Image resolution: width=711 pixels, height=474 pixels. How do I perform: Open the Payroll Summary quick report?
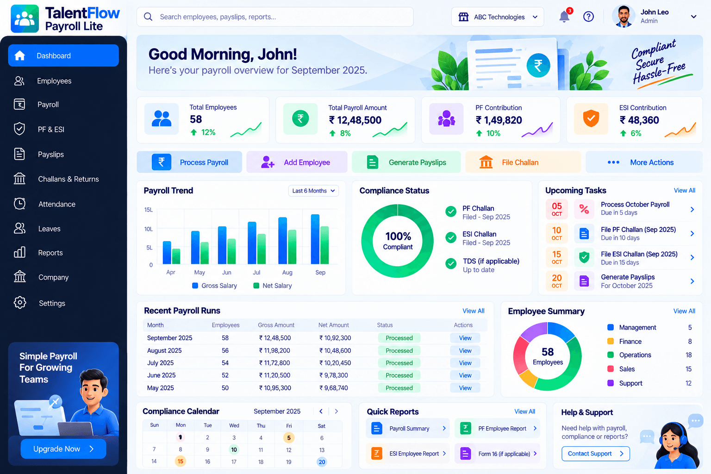[408, 429]
